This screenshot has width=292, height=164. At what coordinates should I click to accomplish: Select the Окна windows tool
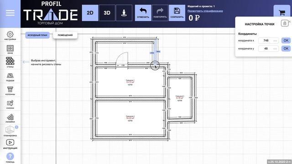click(10, 50)
